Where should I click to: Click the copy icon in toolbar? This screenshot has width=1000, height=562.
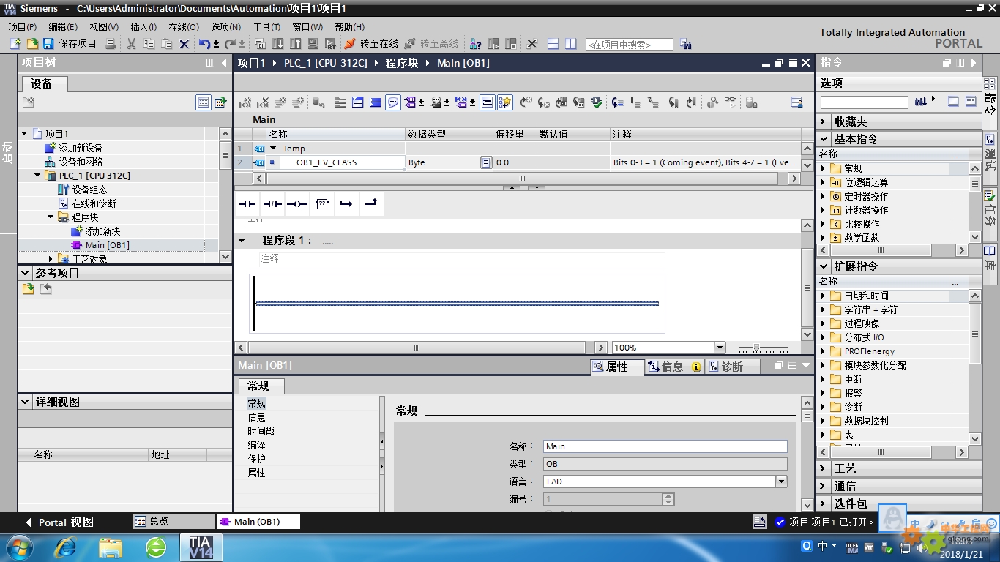[x=149, y=44]
